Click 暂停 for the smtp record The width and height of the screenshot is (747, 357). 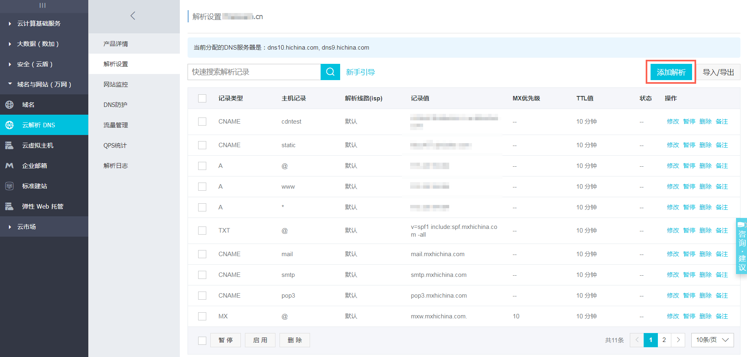point(689,275)
